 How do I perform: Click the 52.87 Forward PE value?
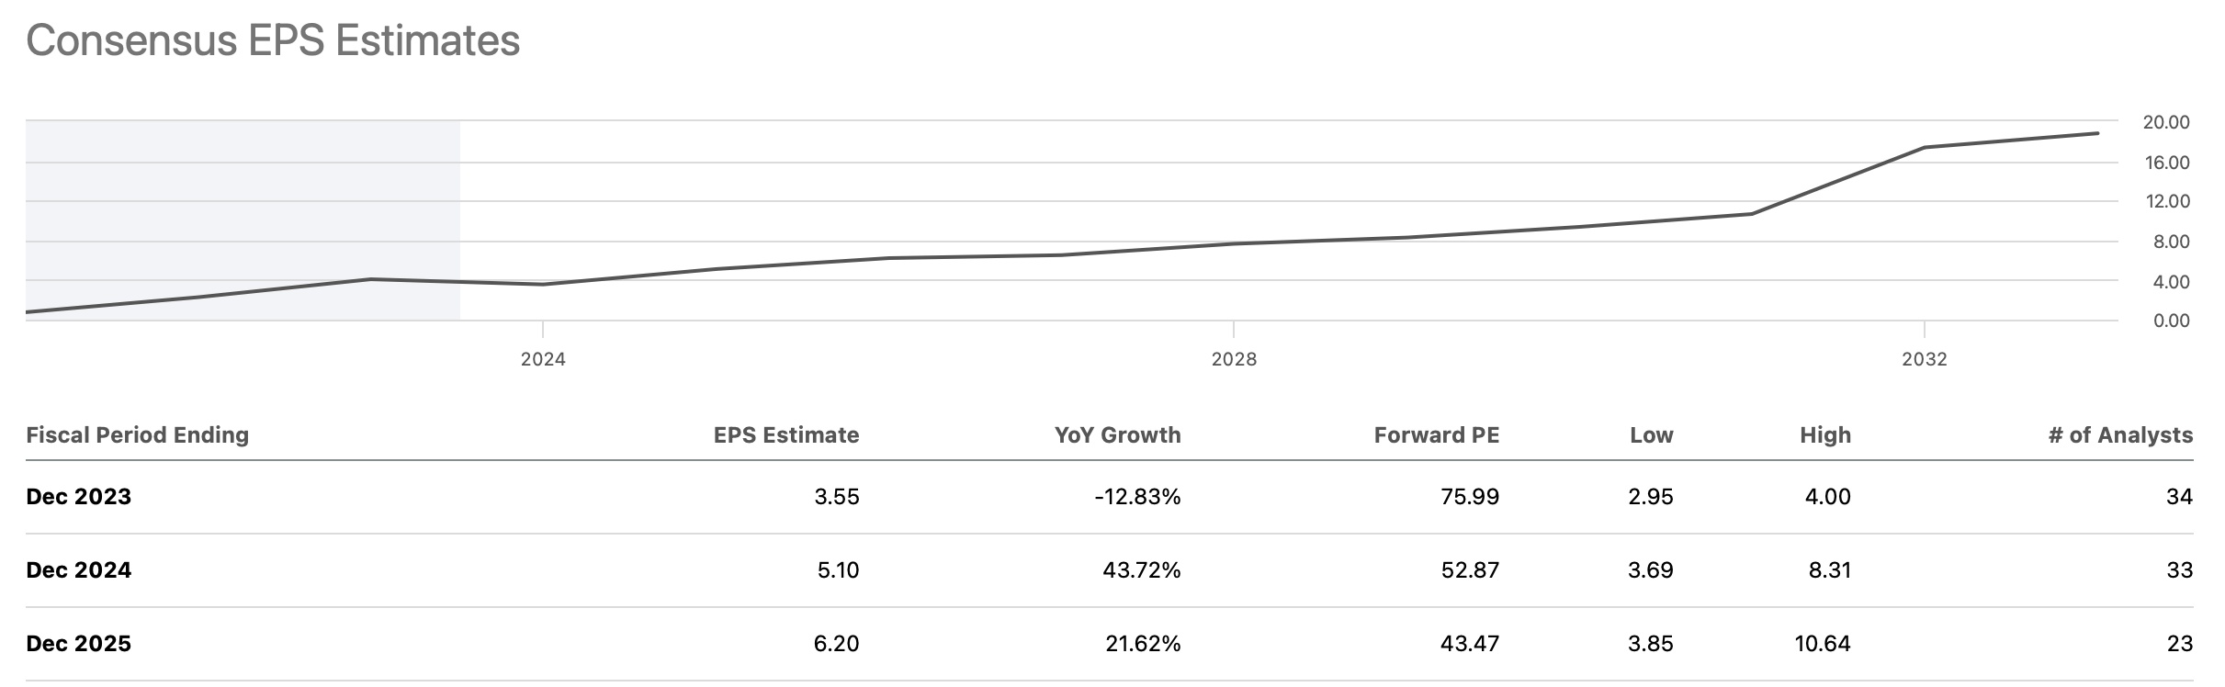click(x=1470, y=570)
